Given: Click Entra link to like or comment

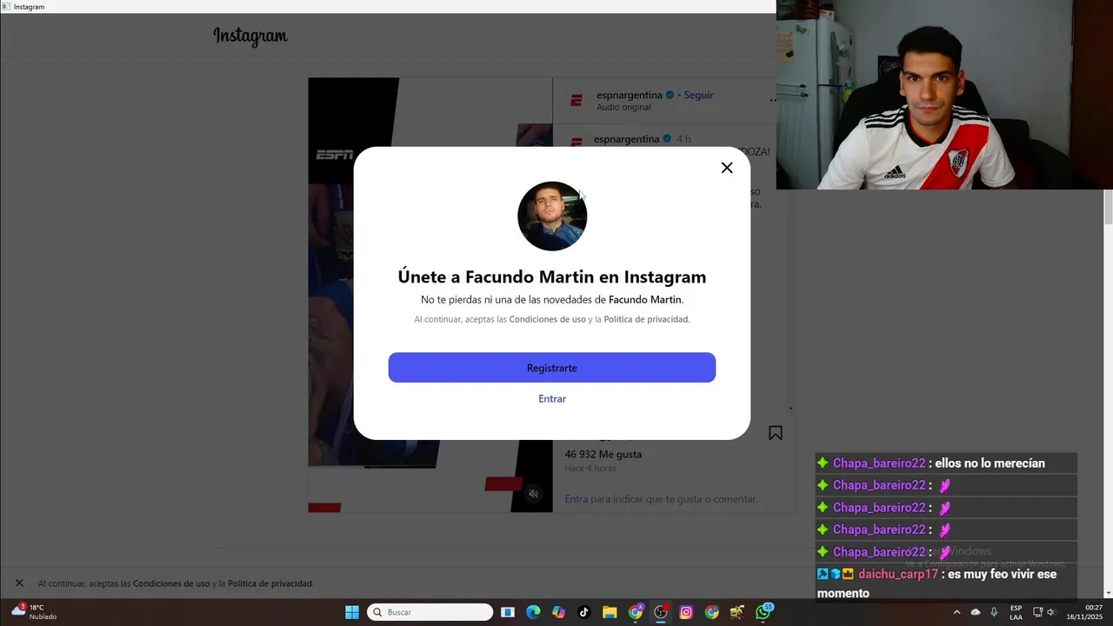Looking at the screenshot, I should [576, 499].
